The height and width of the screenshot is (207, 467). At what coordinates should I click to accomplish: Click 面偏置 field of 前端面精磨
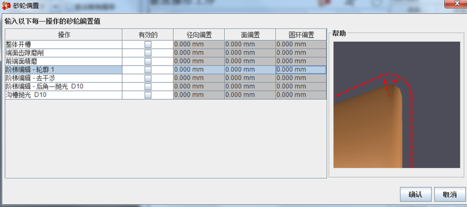[250, 61]
